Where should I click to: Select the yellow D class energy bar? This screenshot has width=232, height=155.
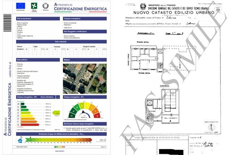point(26,116)
